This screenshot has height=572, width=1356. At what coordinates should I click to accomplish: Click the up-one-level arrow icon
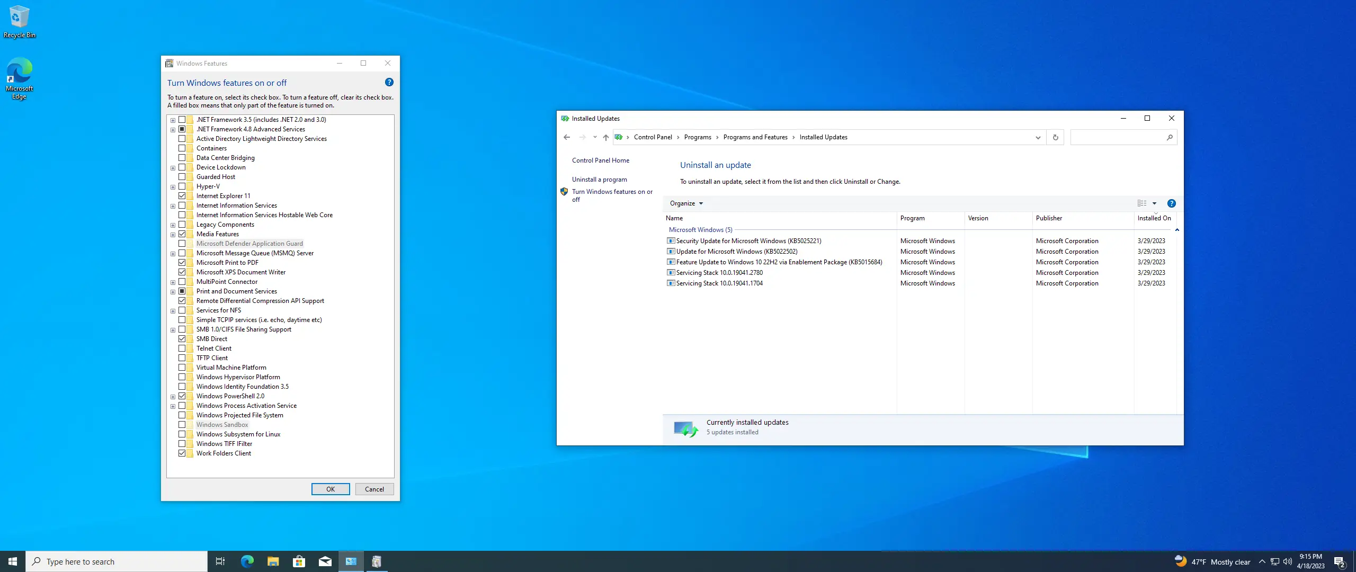(x=605, y=137)
